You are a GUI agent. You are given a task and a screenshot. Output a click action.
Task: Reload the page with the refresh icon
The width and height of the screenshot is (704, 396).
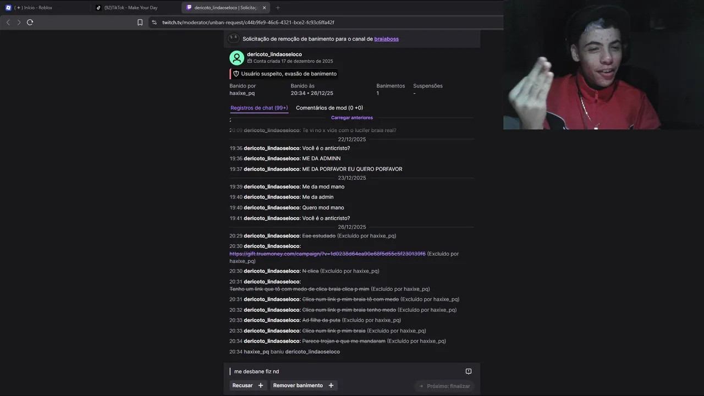pyautogui.click(x=30, y=23)
